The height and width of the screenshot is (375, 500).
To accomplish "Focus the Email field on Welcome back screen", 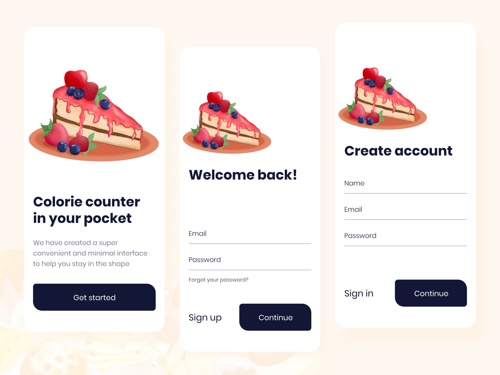I will pos(250,234).
